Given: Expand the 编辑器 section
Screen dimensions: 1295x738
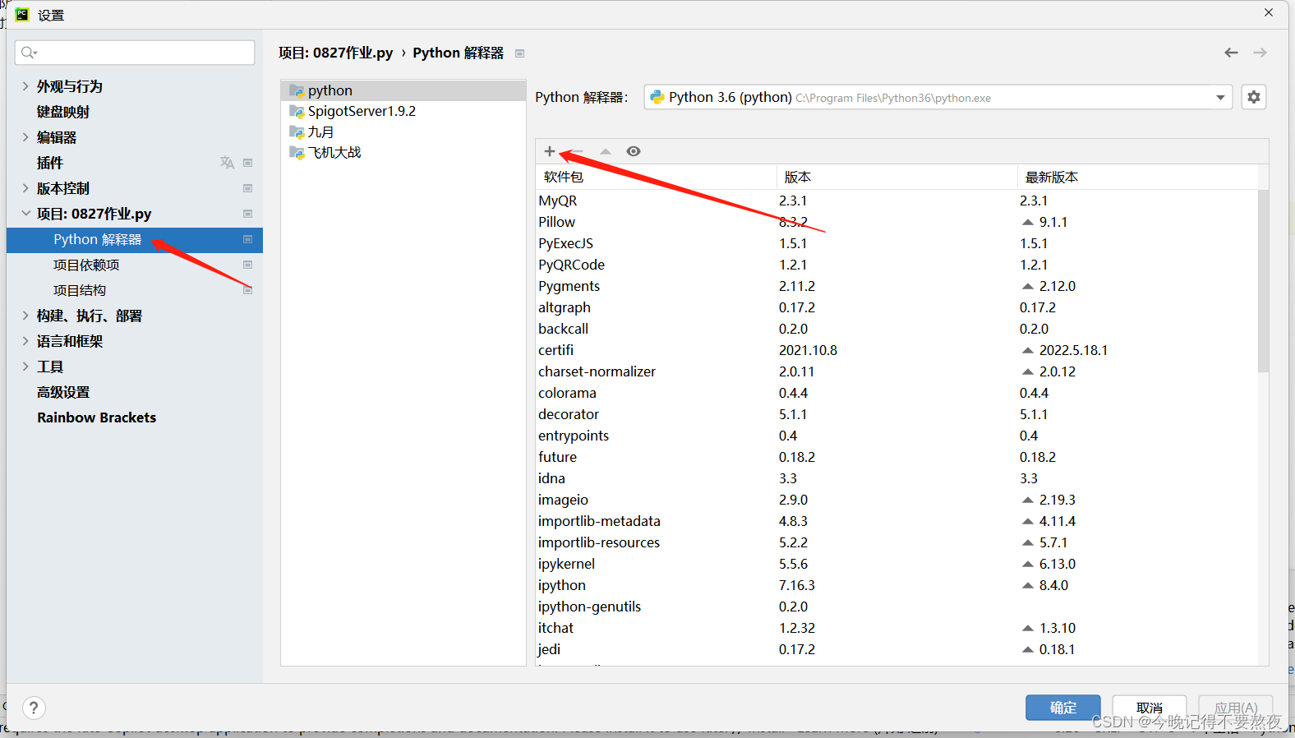Looking at the screenshot, I should [x=25, y=137].
